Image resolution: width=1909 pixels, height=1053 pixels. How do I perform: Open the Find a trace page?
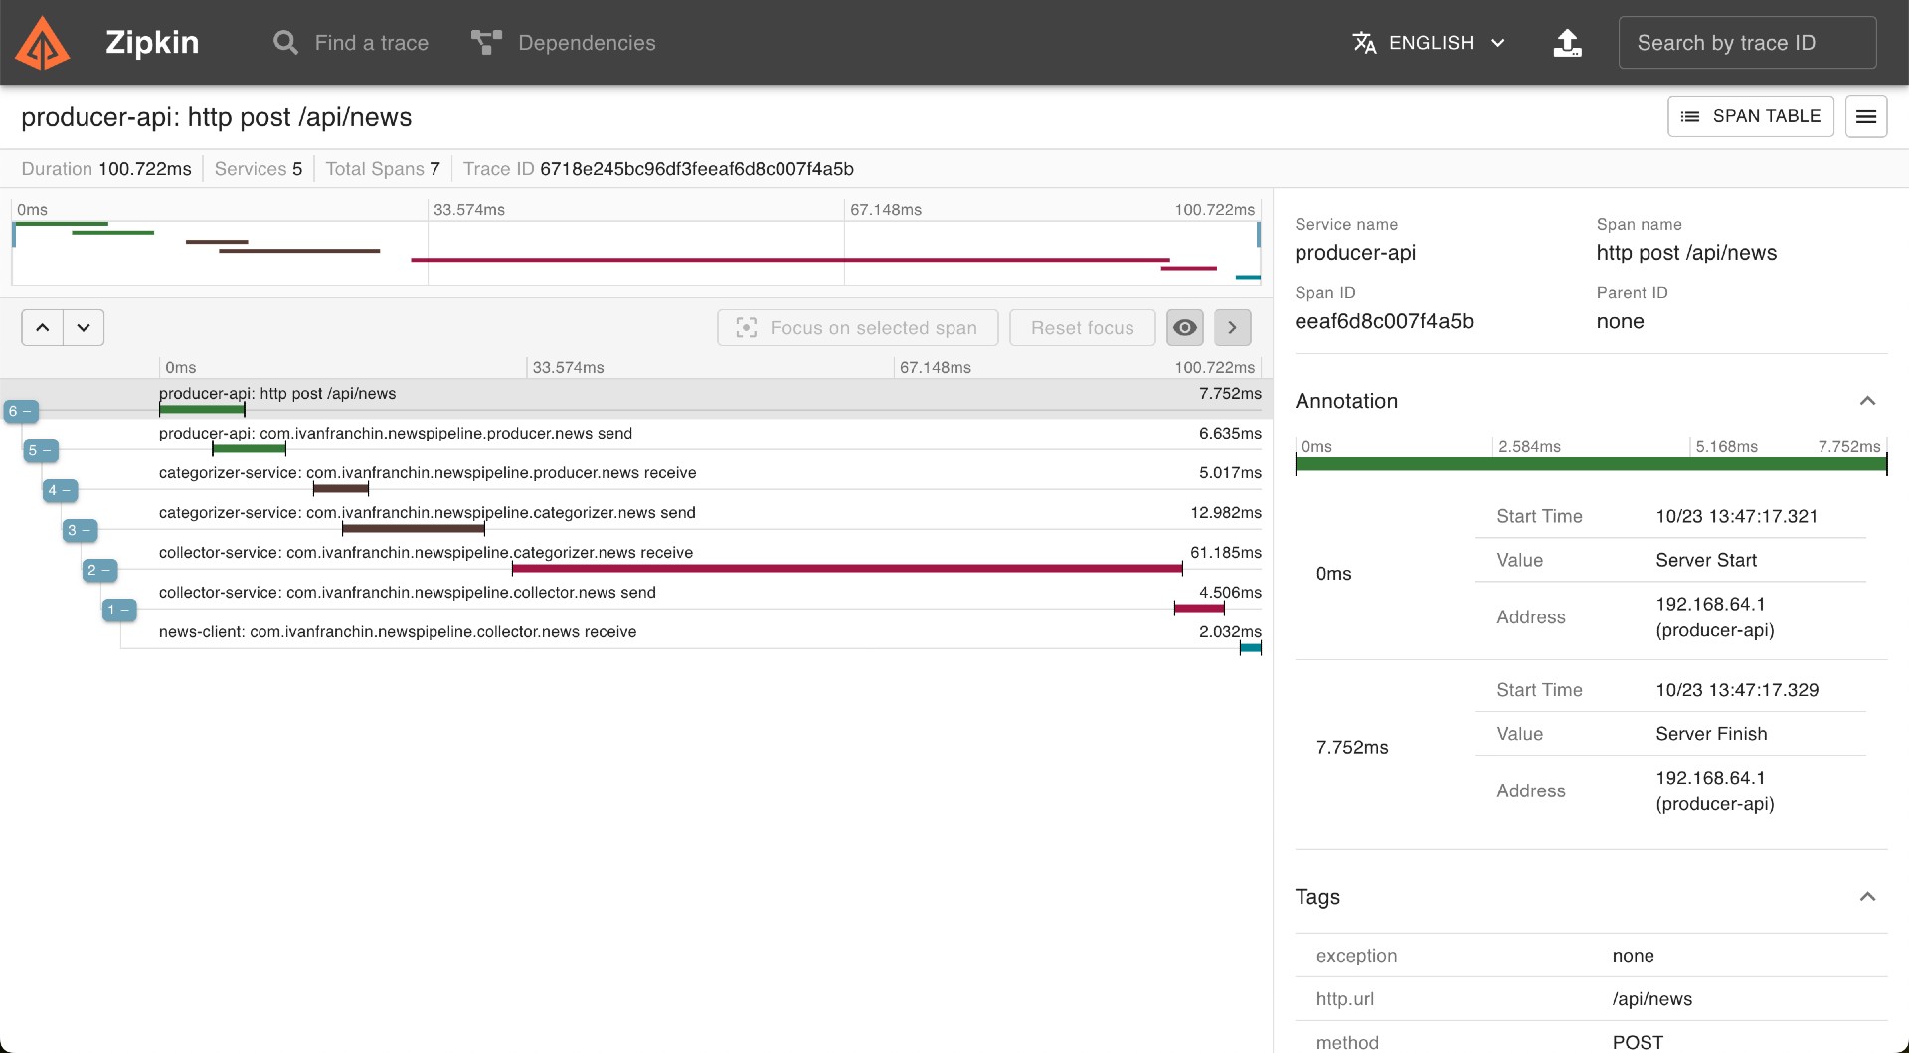point(351,43)
